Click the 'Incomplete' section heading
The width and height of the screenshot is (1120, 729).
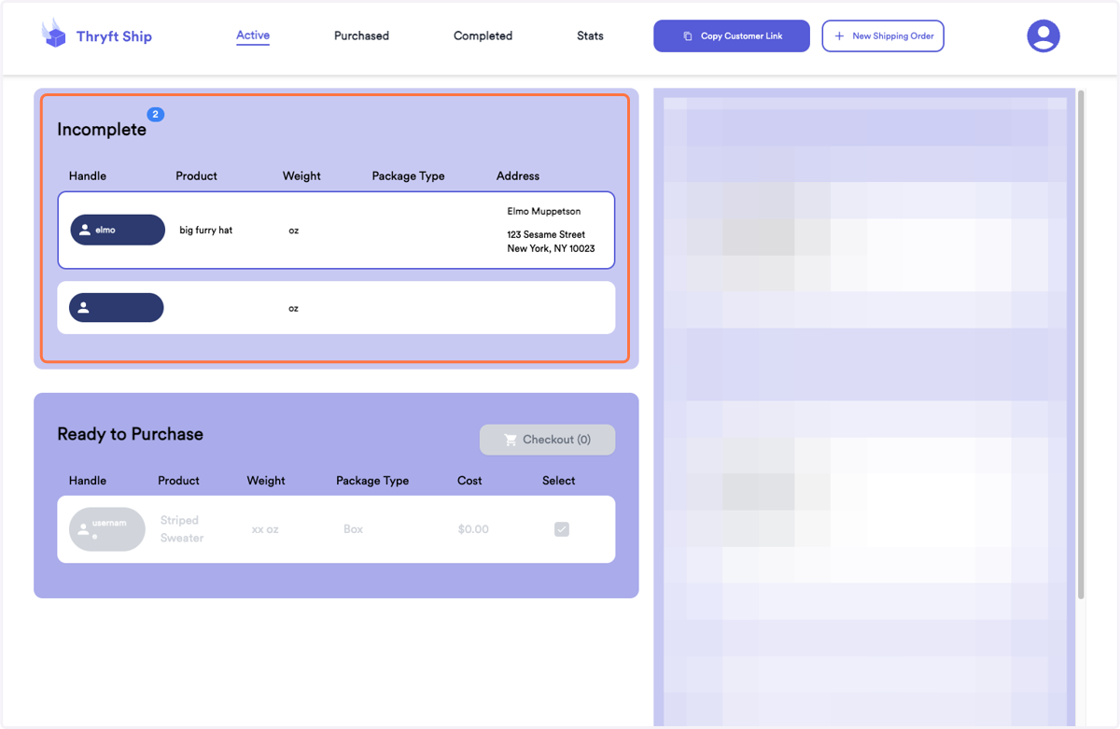(102, 130)
